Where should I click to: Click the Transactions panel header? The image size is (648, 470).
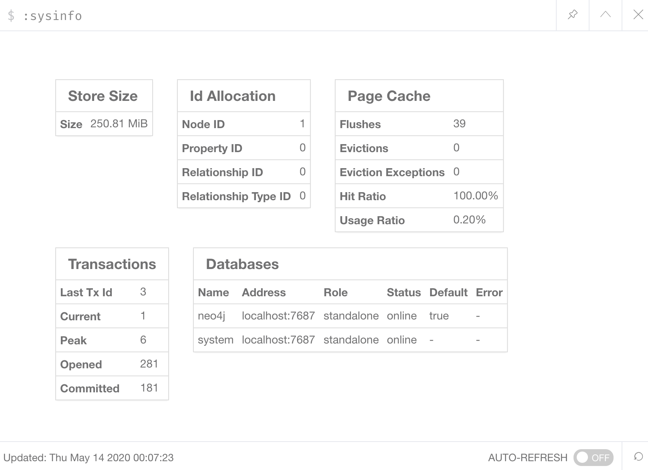coord(112,264)
